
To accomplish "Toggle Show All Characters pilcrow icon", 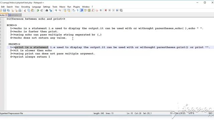I will pos(78,10).
